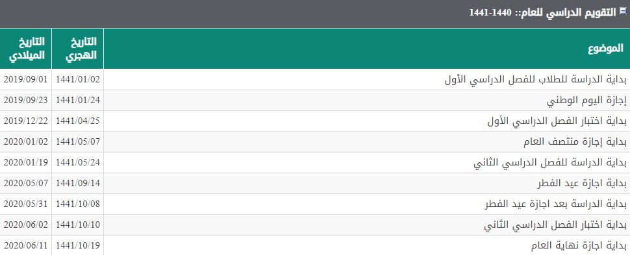
Task: Select row بداية اجازة عيد الفطر
Action: click(315, 184)
